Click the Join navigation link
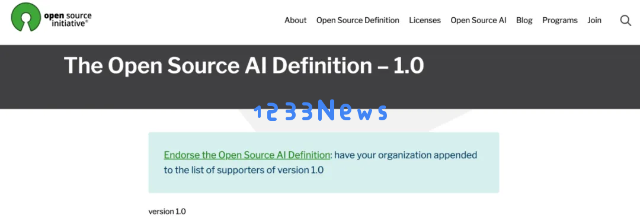Screen dimensions: 640x221 (594, 20)
